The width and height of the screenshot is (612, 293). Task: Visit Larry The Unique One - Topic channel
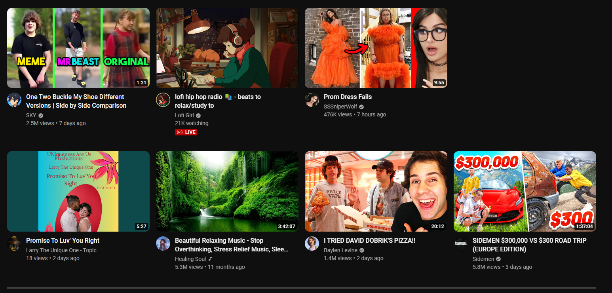tap(61, 250)
